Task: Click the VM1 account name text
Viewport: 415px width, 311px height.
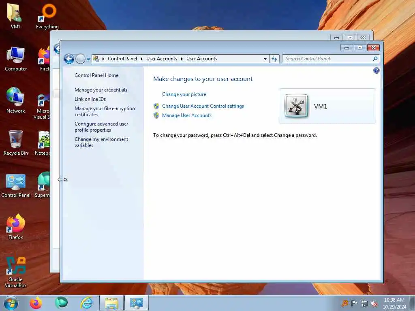Action: click(321, 107)
